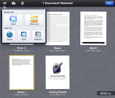Tap the Sprint document title

(93, 48)
